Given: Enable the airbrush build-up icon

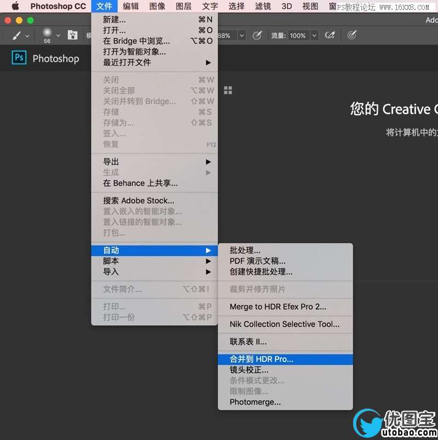Looking at the screenshot, I should (x=330, y=35).
